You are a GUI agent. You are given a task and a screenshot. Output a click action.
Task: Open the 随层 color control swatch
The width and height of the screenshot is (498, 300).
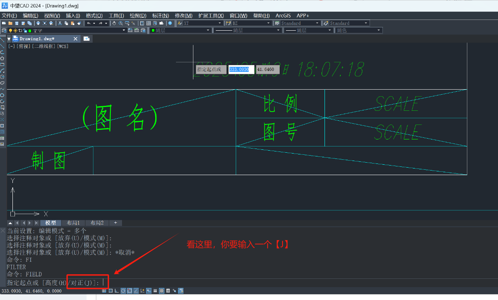181,30
